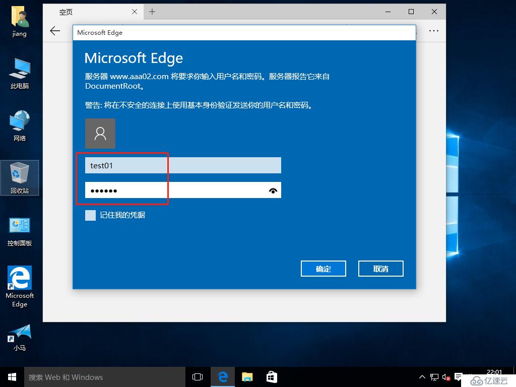The height and width of the screenshot is (387, 516).
Task: Select the Microsoft Edge desktop shortcut
Action: 20,286
